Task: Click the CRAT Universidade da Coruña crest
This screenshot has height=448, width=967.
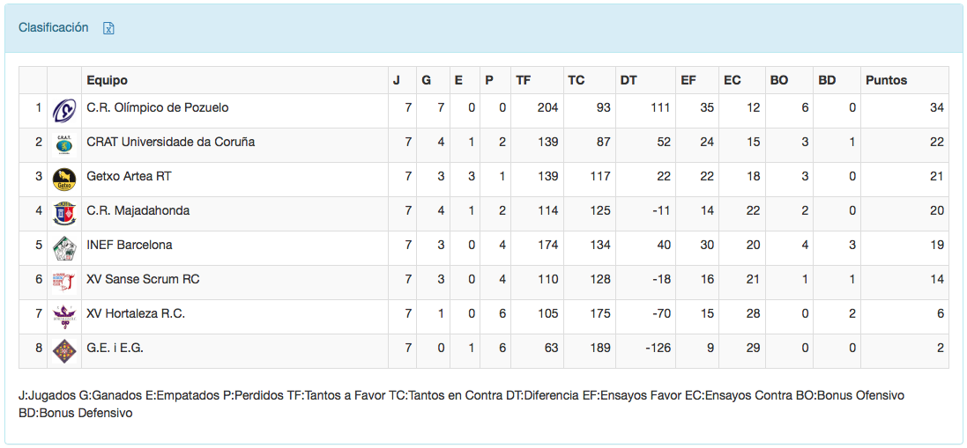Action: [x=64, y=144]
